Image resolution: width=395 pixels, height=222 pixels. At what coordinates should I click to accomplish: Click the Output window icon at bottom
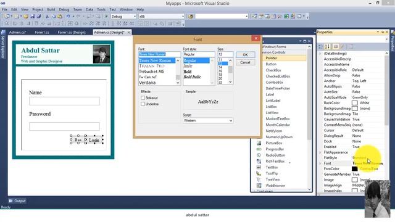pos(10,201)
